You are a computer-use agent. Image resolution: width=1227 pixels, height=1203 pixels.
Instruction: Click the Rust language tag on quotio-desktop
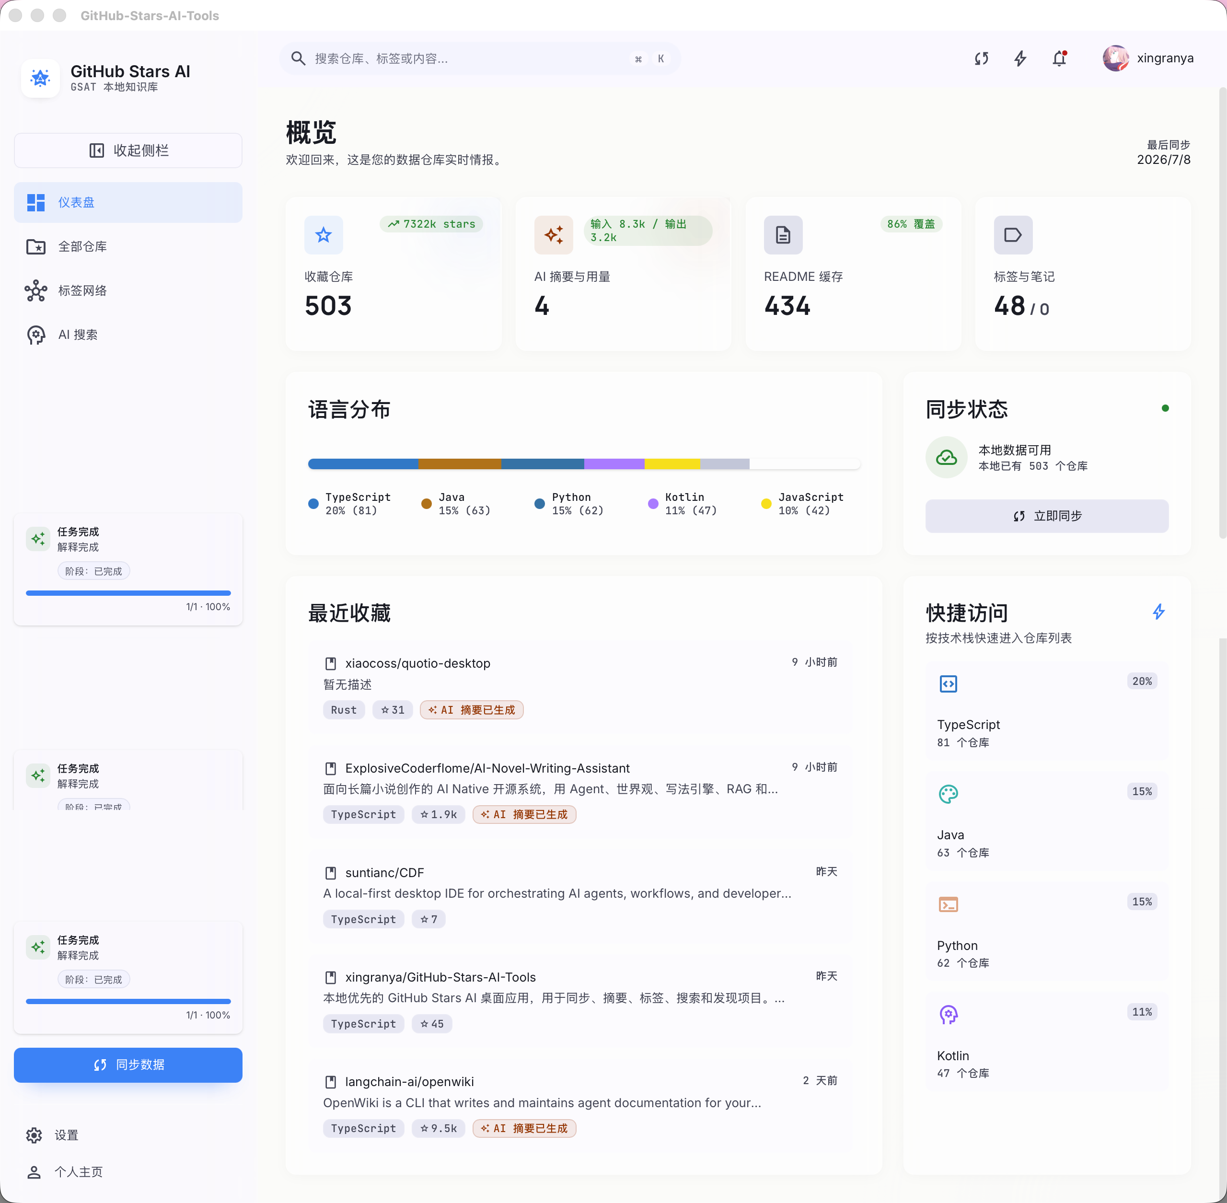344,710
